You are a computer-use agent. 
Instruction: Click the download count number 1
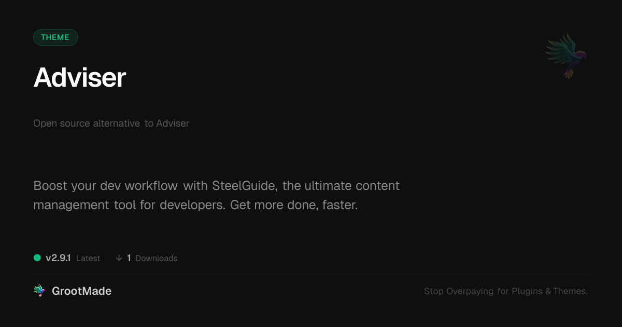pos(129,258)
